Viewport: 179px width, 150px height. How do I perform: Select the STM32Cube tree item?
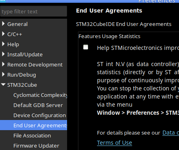pyautogui.click(x=22, y=85)
